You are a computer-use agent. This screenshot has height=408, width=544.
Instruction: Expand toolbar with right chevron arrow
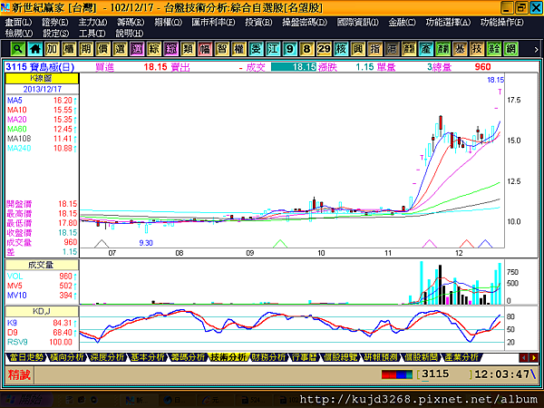pyautogui.click(x=536, y=49)
